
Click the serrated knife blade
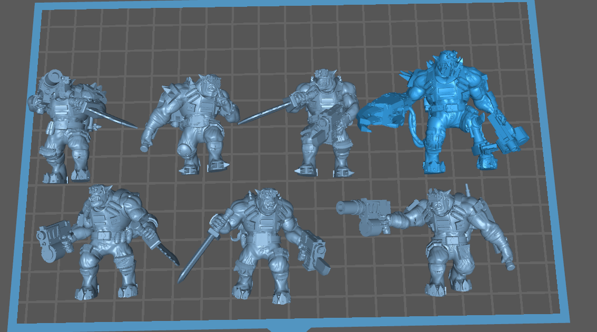(x=167, y=253)
